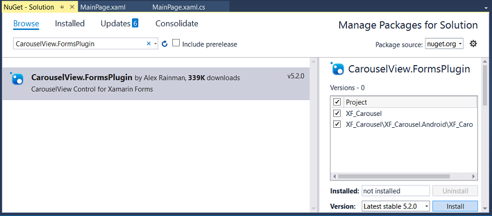Viewport: 492px width, 216px height.
Task: Open the Package source dropdown
Action: (444, 44)
